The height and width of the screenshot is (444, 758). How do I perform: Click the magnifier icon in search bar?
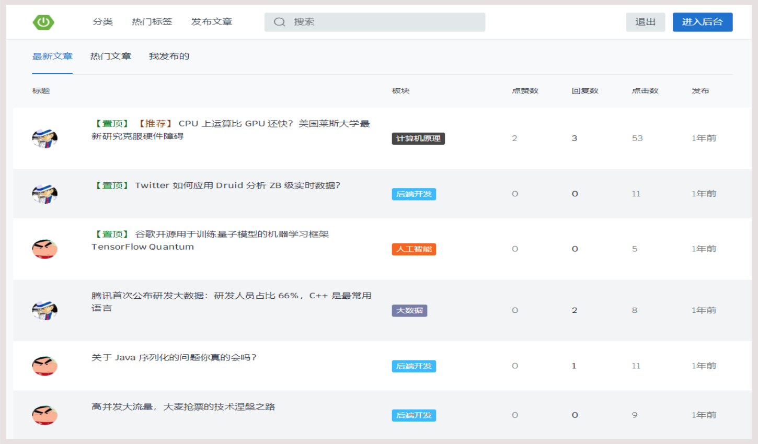coord(280,22)
